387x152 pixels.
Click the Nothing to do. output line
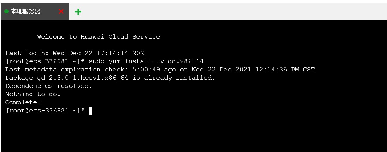[33, 94]
